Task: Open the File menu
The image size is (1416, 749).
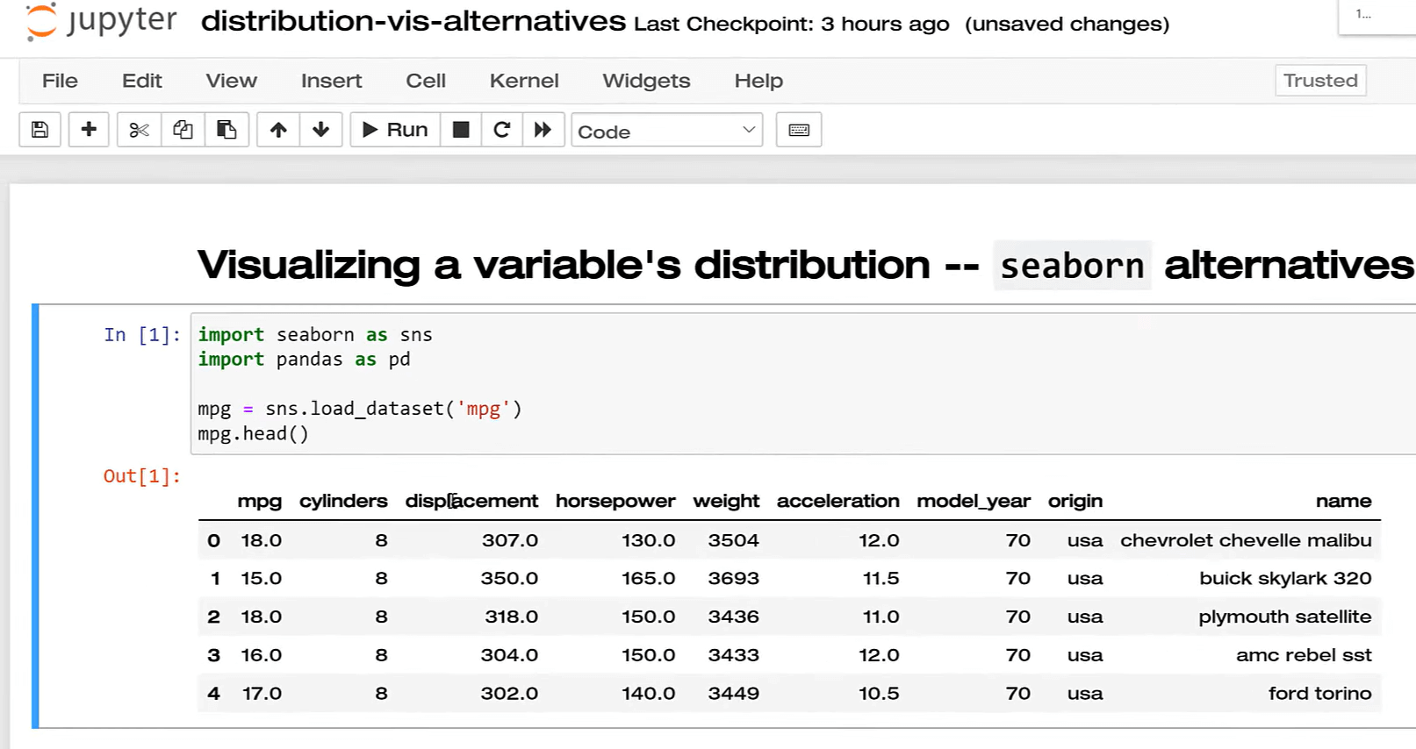Action: (x=60, y=81)
